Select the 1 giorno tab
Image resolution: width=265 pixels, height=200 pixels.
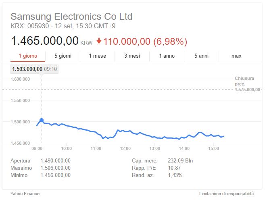(28, 56)
